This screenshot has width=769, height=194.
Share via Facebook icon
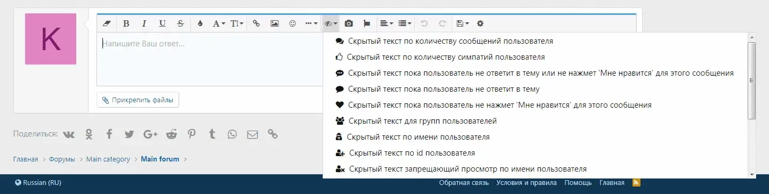point(109,134)
